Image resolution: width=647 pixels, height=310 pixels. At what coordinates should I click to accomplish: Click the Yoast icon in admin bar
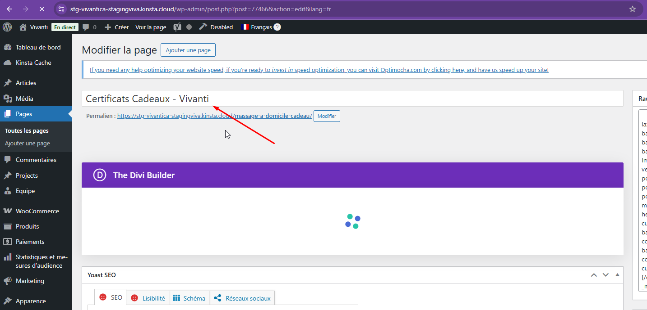click(x=178, y=27)
